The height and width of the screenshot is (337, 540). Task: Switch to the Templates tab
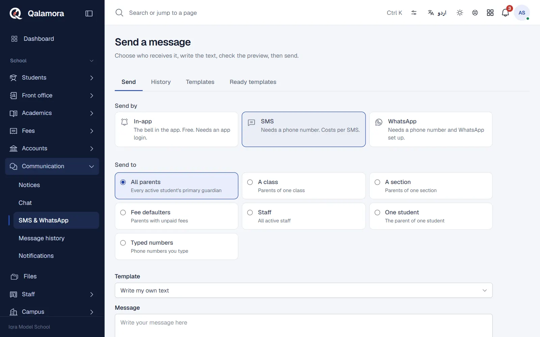pos(200,82)
